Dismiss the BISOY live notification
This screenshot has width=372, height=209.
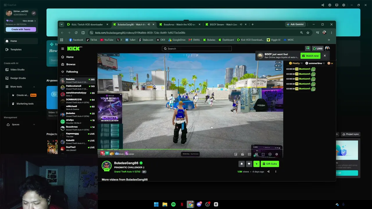pyautogui.click(x=325, y=56)
